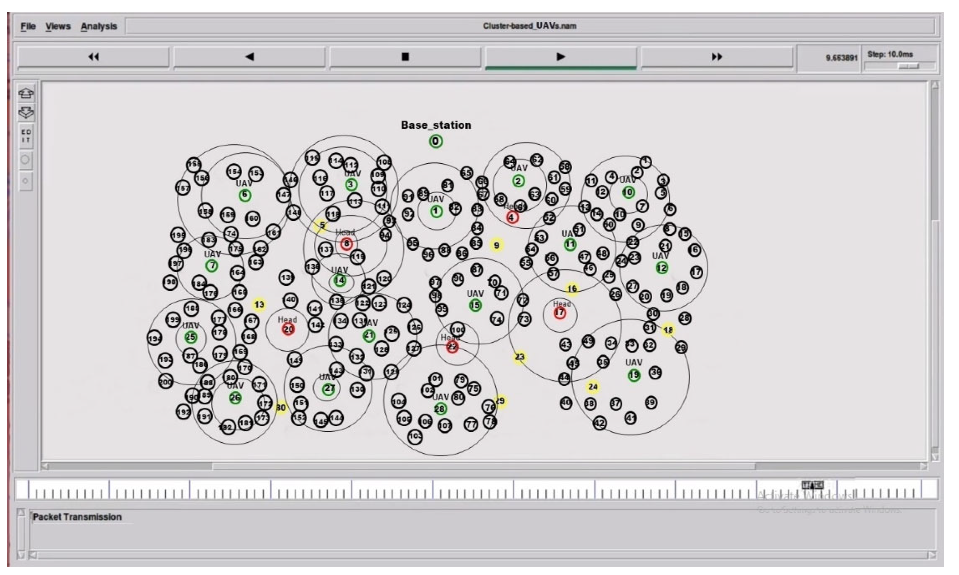The height and width of the screenshot is (575, 959).
Task: Select the EDIT tool in sidebar
Action: click(26, 136)
